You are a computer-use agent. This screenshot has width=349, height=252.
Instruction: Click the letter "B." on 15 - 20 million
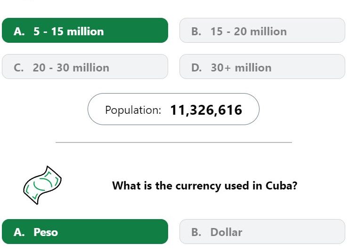[x=196, y=31]
